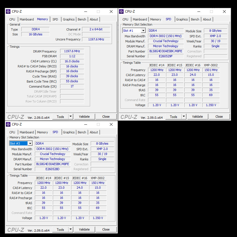Click Validate in the Memory window

pos(84,117)
